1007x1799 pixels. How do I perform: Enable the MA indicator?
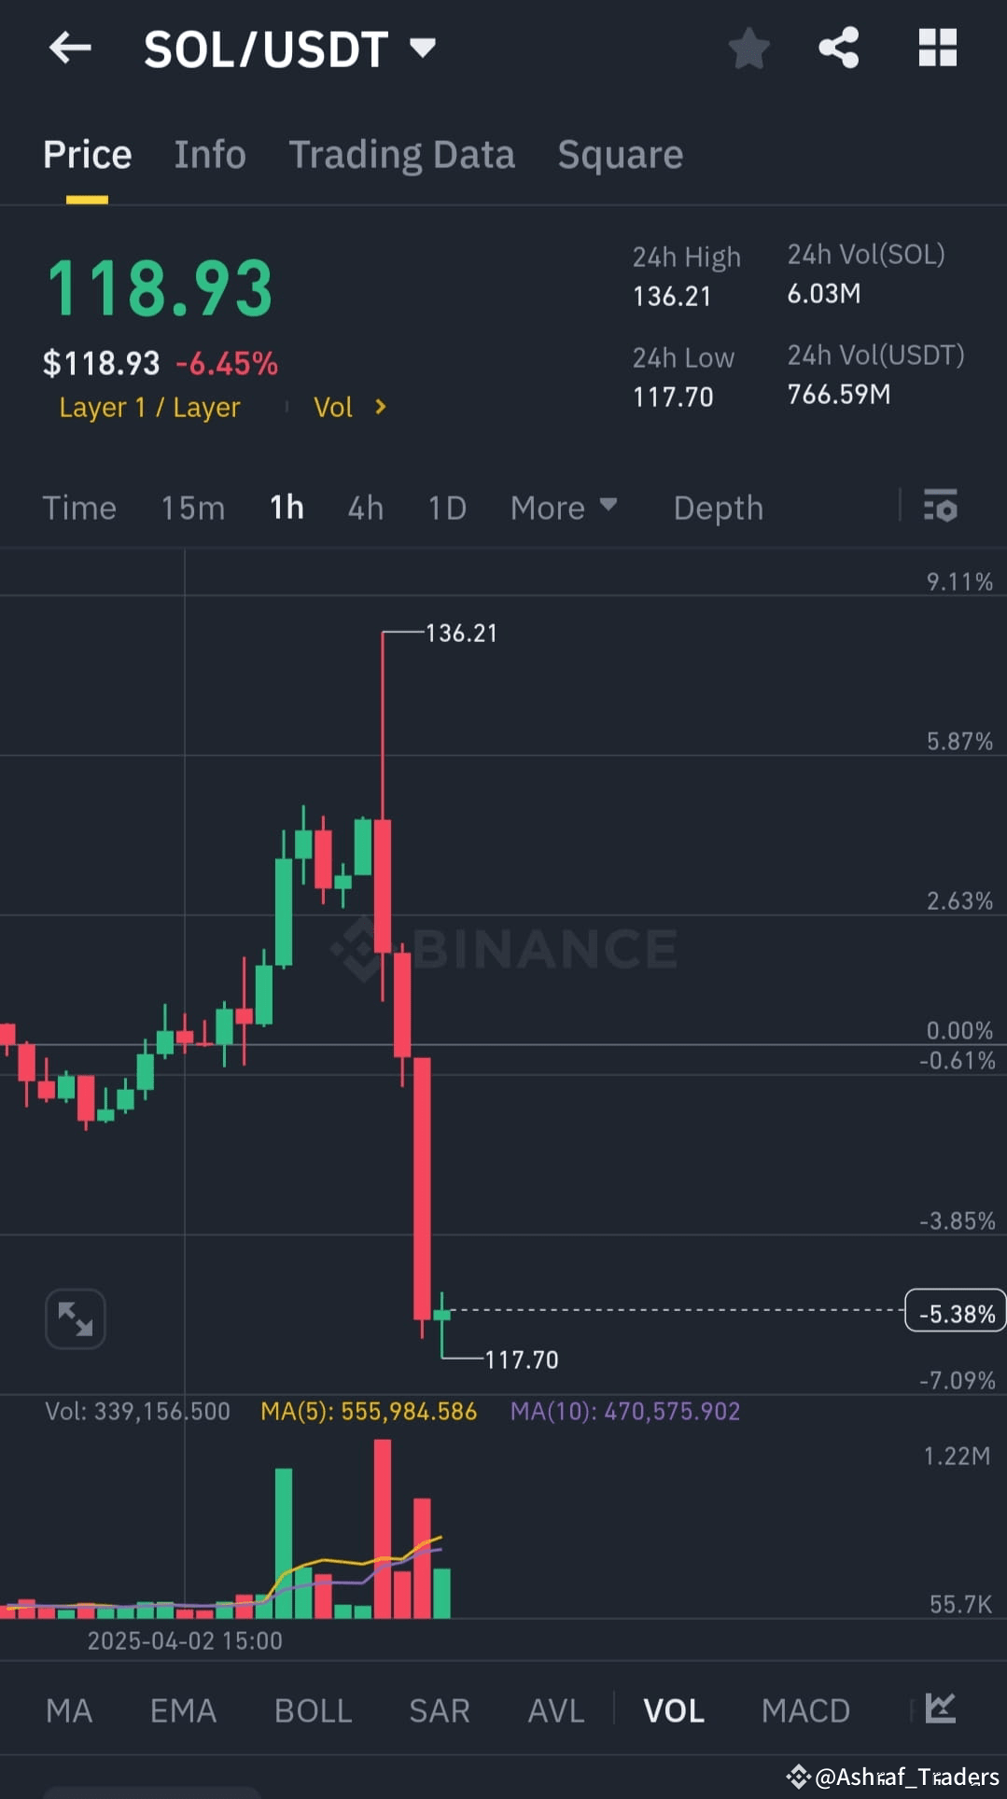[x=69, y=1710]
